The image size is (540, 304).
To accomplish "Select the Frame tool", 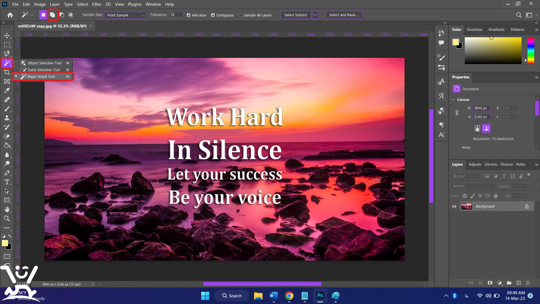I will click(7, 82).
